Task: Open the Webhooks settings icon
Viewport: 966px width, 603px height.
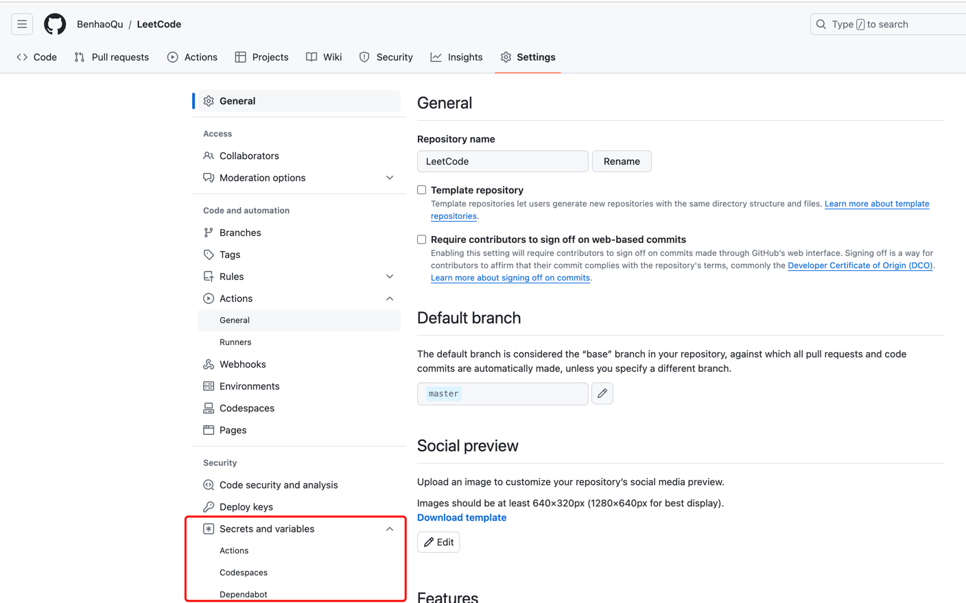Action: (x=208, y=364)
